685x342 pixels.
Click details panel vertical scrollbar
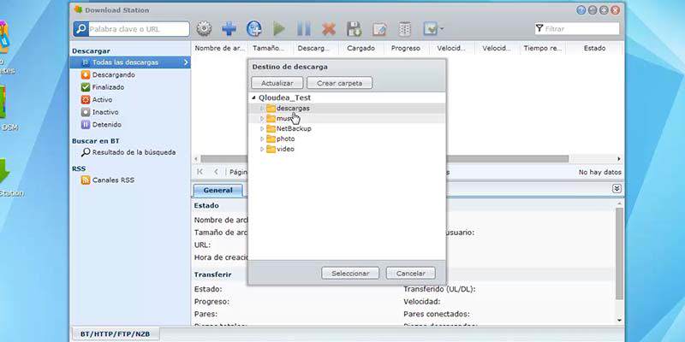(x=619, y=253)
